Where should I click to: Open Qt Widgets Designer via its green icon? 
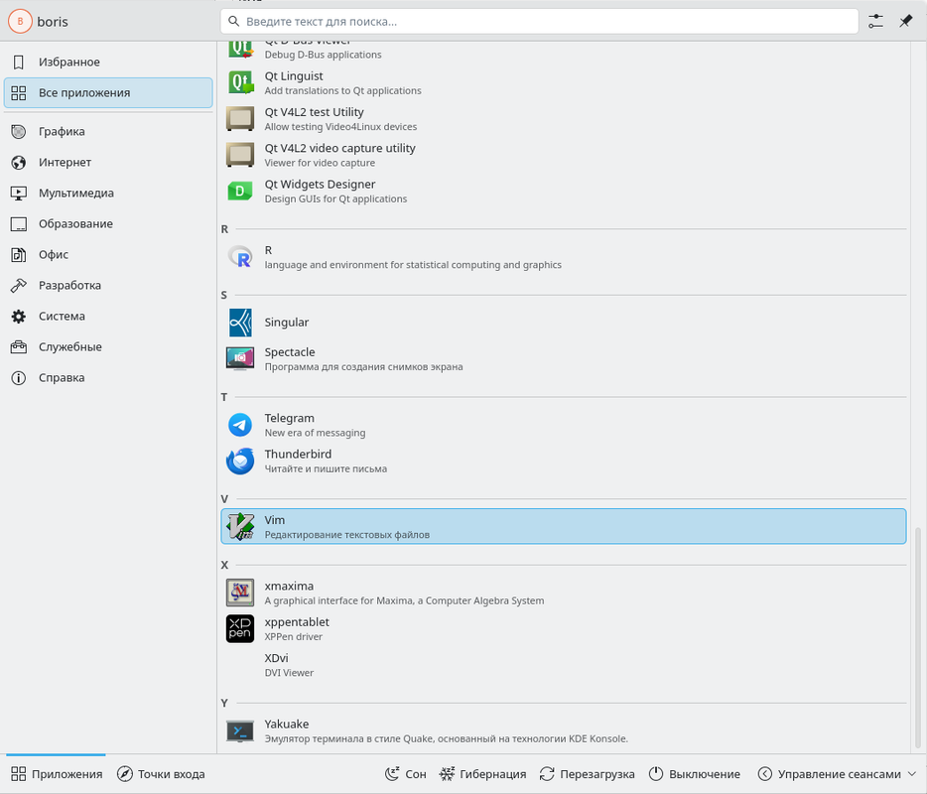[x=240, y=191]
